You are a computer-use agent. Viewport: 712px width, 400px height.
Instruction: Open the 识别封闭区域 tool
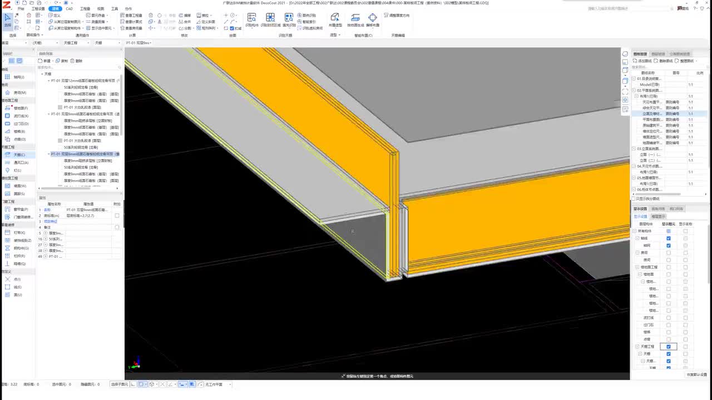(270, 20)
